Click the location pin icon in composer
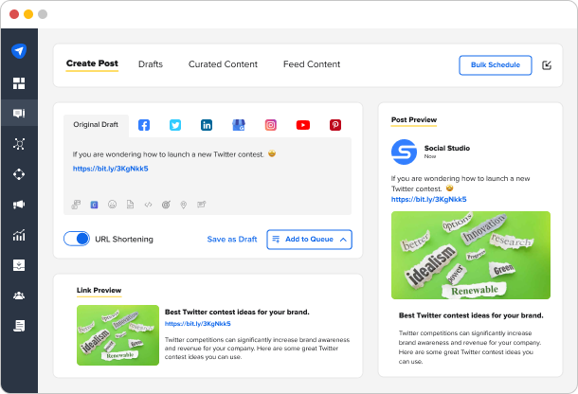Viewport: 578px width, 394px height. point(183,204)
